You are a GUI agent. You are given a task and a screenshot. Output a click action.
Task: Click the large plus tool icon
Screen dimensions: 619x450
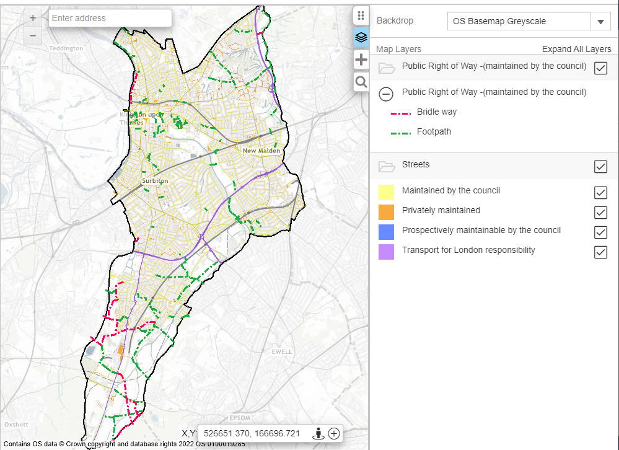pos(361,60)
